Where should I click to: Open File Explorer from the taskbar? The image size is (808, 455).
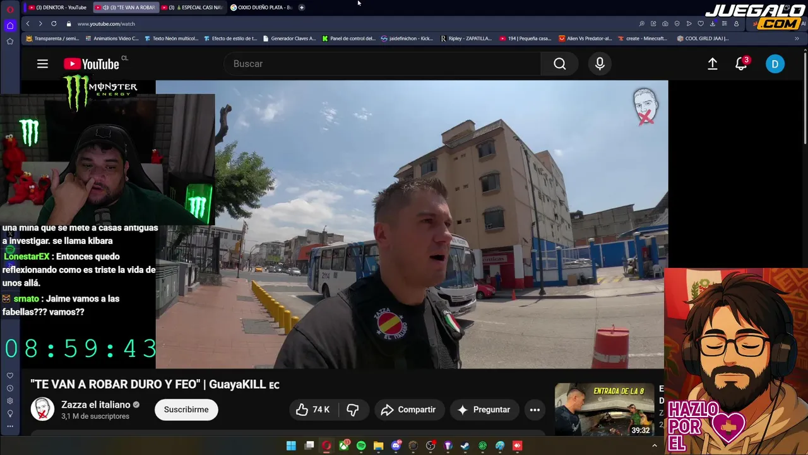click(379, 446)
